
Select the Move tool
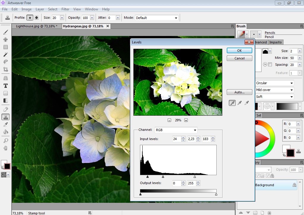[6, 39]
